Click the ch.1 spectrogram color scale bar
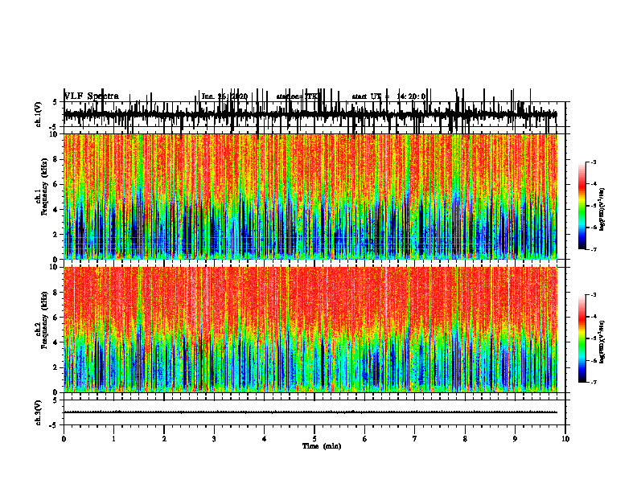Screen dimensions: 637x492 [x=582, y=206]
